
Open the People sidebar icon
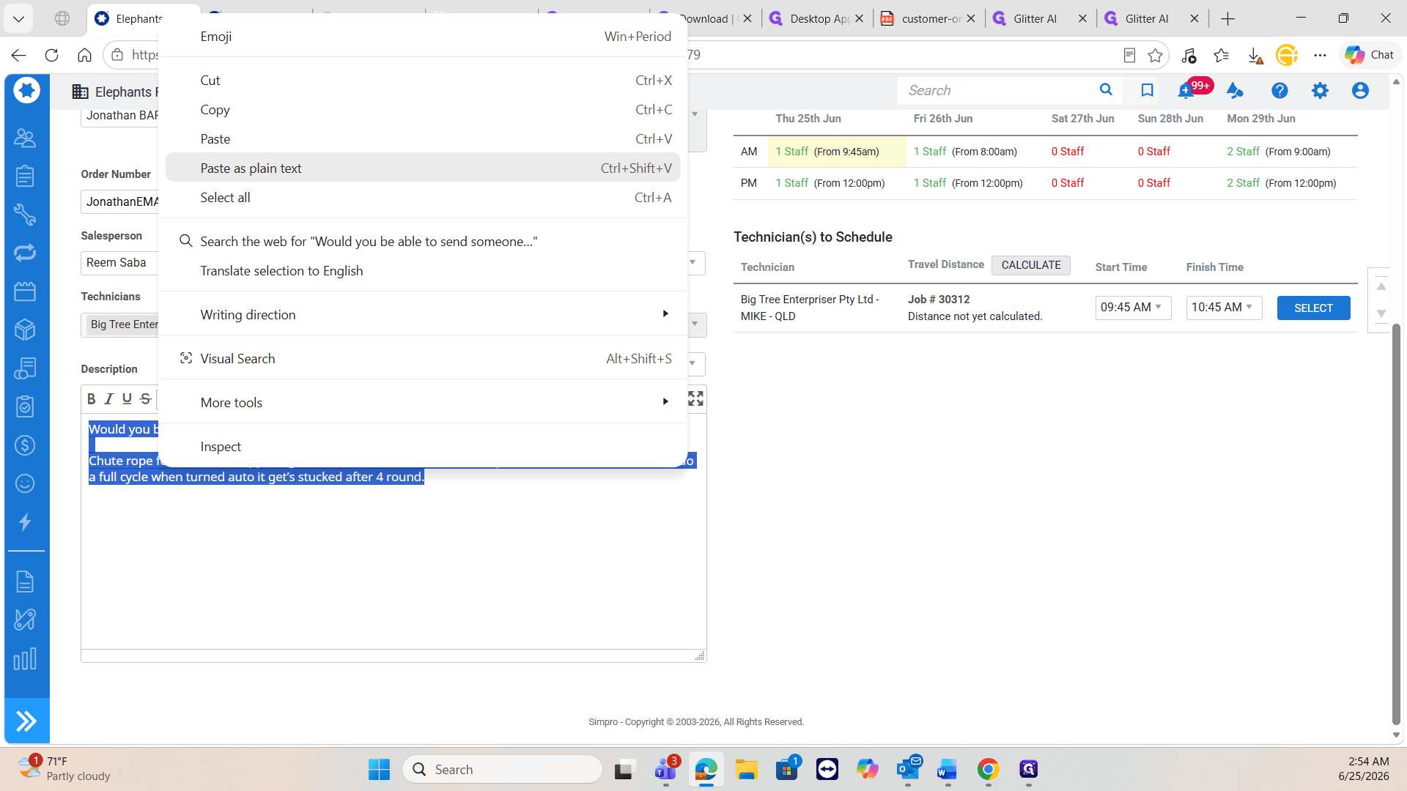(25, 138)
